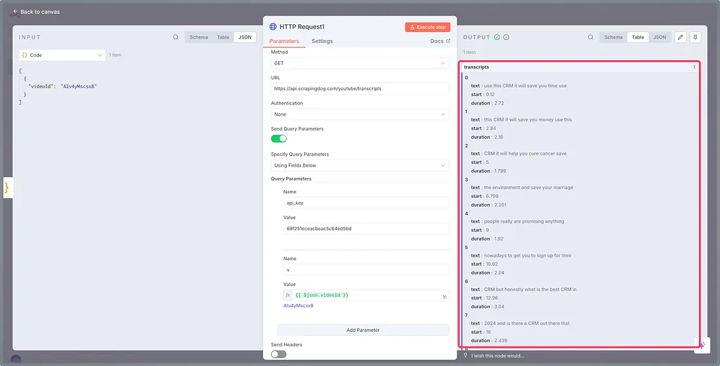The image size is (720, 366).
Task: Click the info icon beside OUTPUT
Action: click(506, 37)
